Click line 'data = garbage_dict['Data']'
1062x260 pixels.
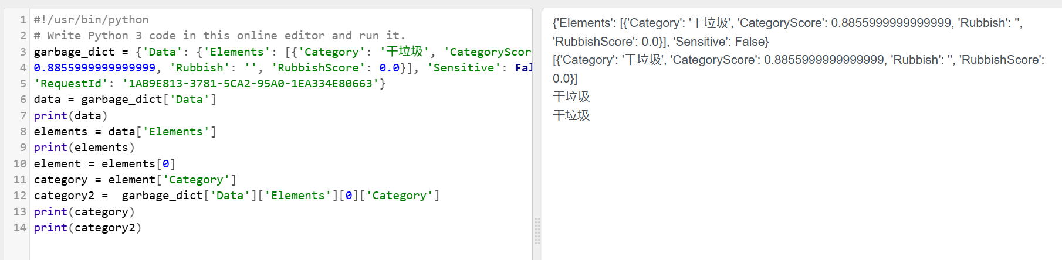click(125, 100)
